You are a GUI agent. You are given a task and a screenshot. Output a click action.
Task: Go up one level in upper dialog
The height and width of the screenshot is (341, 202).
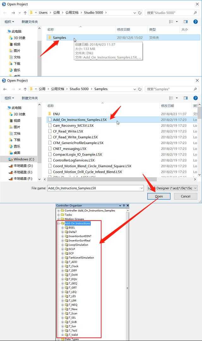[x=25, y=13]
